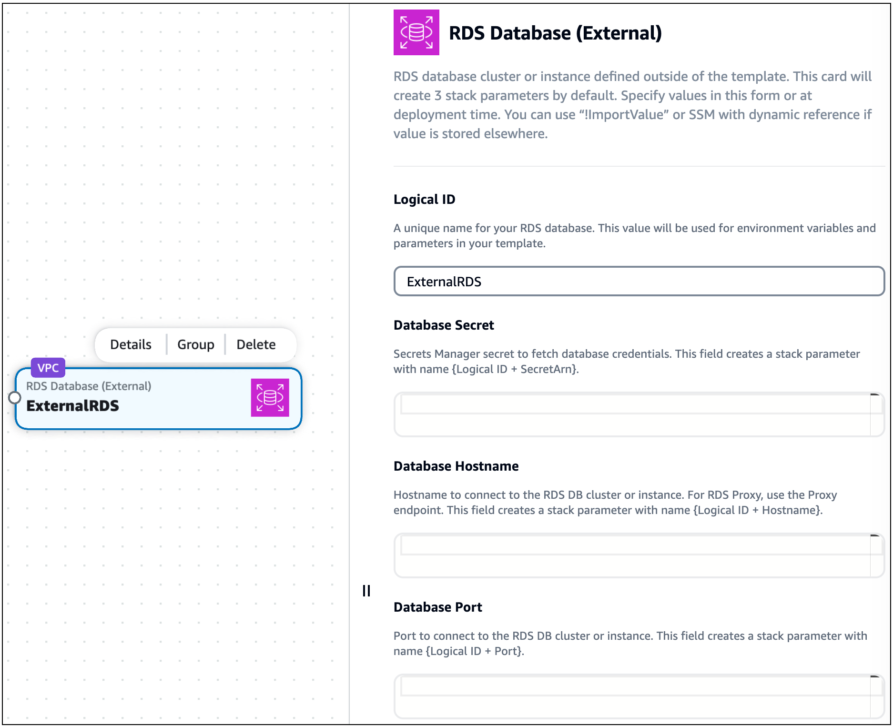Click the ExternalRDS title text on the card
893x726 pixels.
(72, 406)
